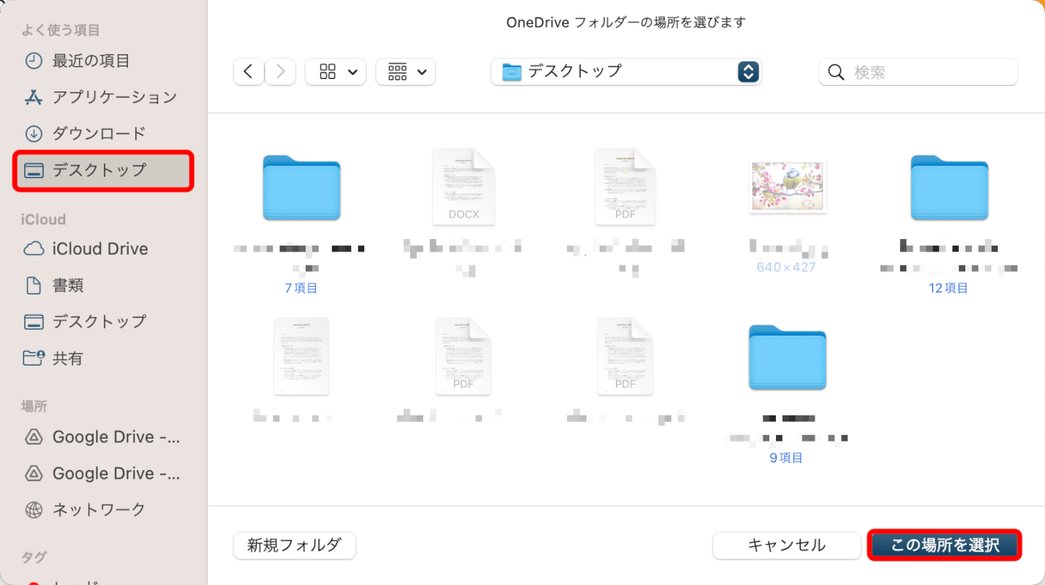
Task: Click the 9項目 label text
Action: (x=787, y=458)
